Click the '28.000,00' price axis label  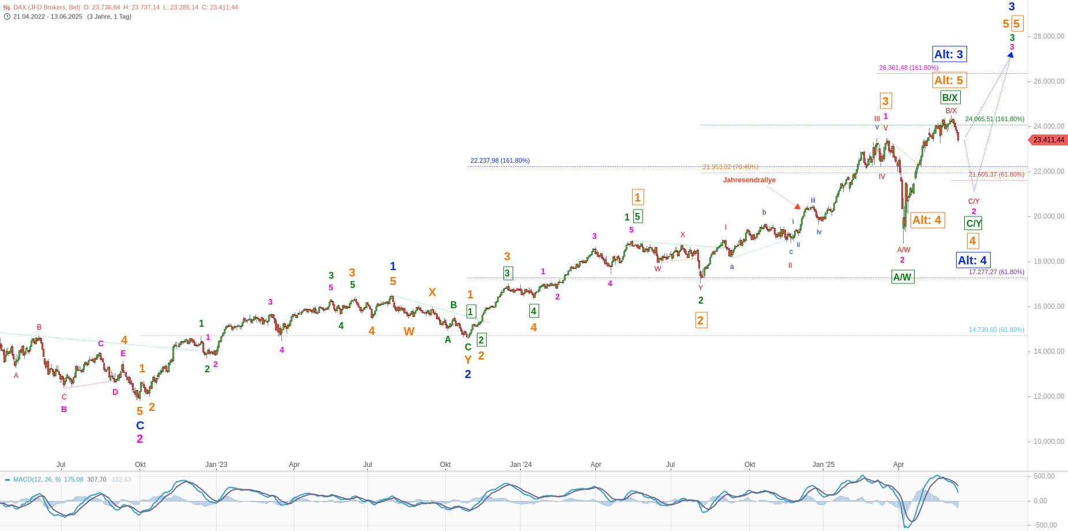[1049, 36]
